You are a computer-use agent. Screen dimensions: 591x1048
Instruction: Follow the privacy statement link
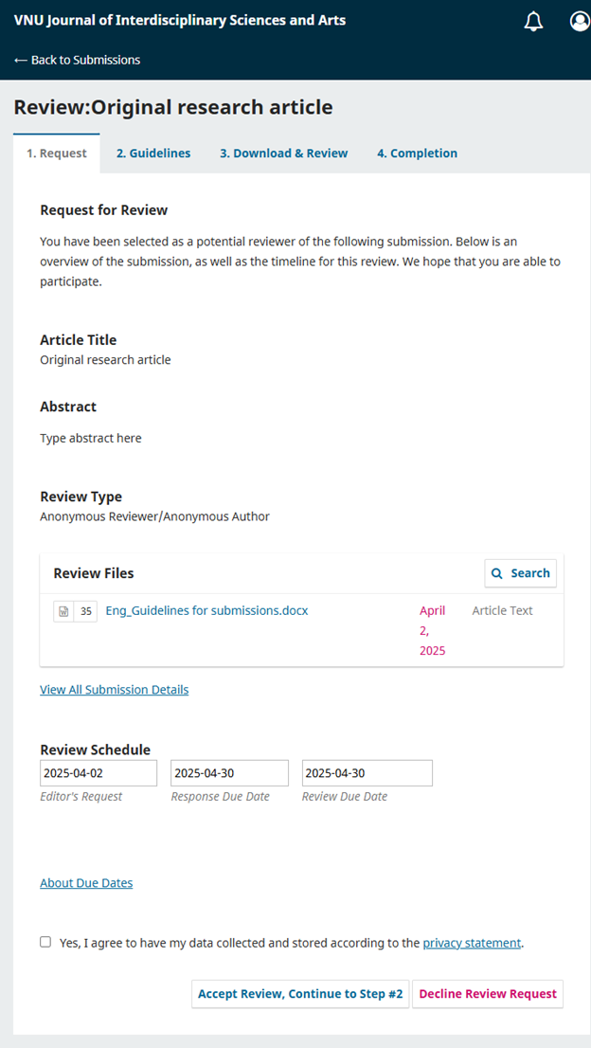(472, 943)
